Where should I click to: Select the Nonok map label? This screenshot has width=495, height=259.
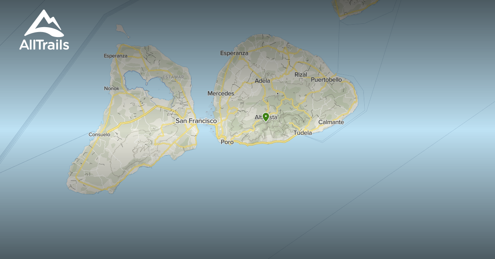click(111, 88)
